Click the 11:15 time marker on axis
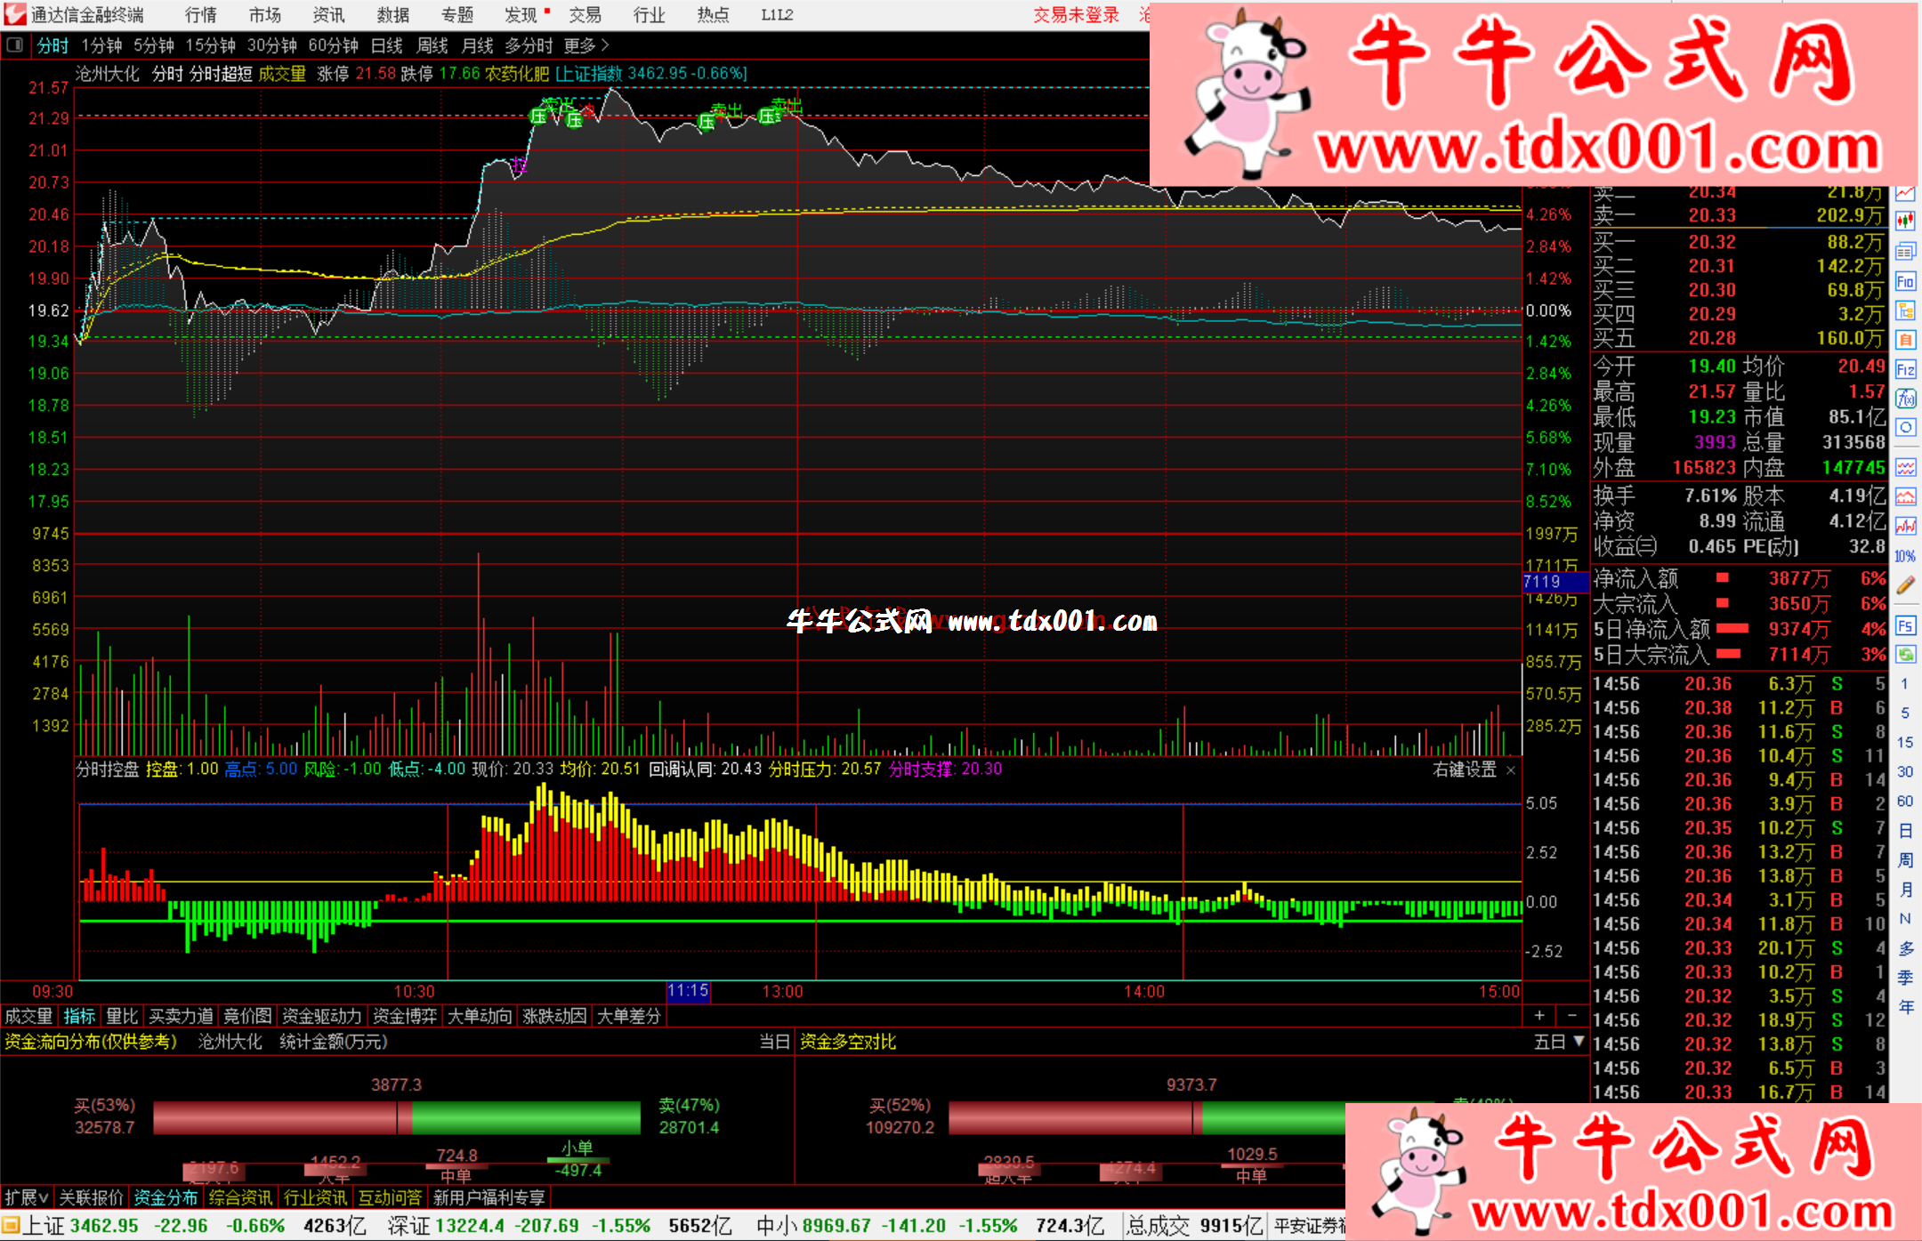This screenshot has height=1241, width=1922. tap(688, 991)
